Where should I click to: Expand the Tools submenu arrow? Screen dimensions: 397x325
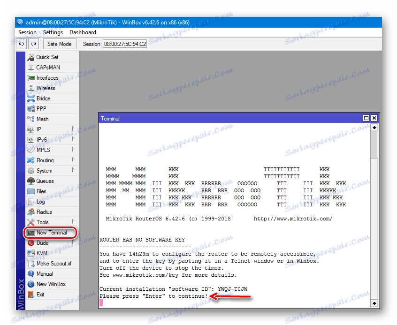pyautogui.click(x=73, y=221)
